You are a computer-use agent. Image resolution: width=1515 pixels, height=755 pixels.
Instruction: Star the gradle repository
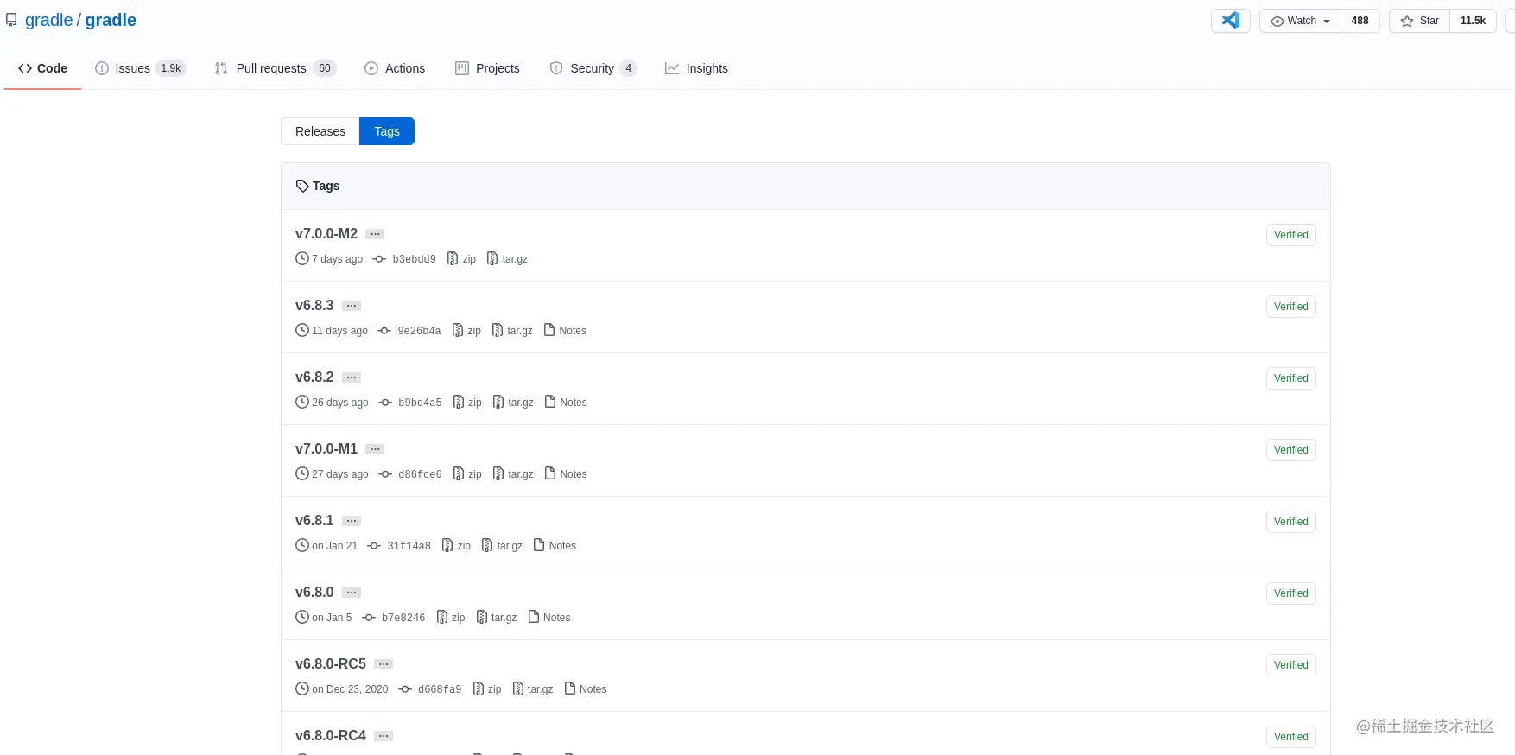1419,21
